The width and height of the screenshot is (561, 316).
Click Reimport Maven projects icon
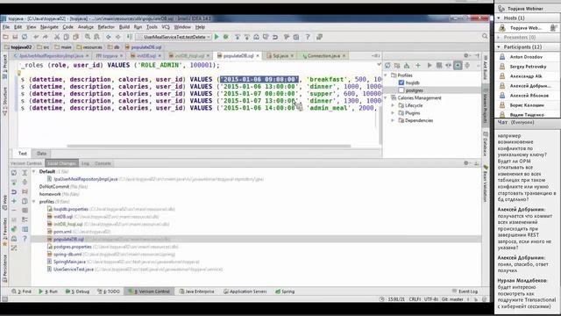point(387,65)
